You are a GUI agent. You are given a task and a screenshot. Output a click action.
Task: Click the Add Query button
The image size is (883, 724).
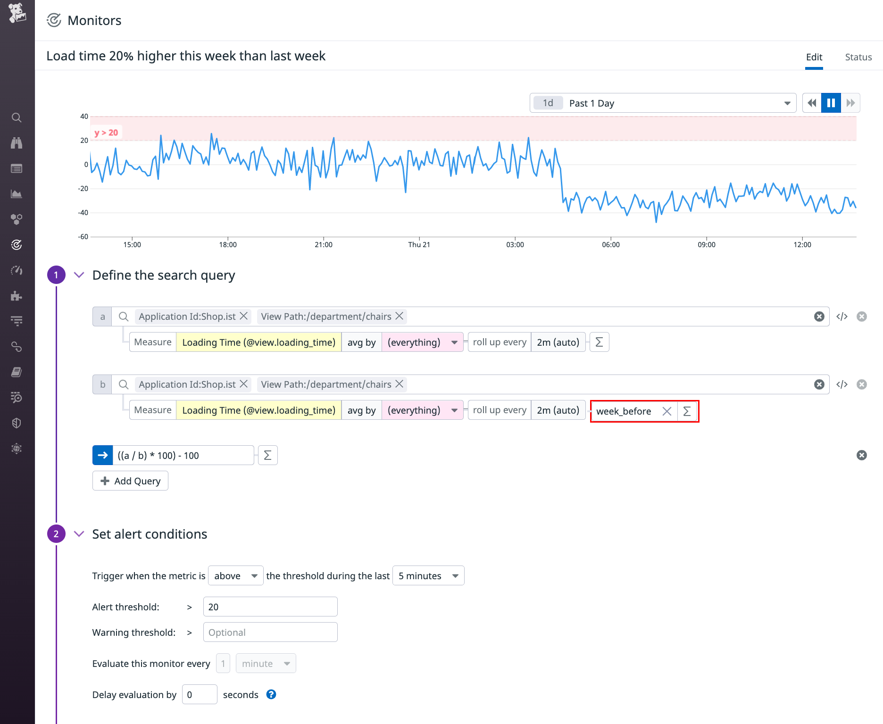coord(130,480)
